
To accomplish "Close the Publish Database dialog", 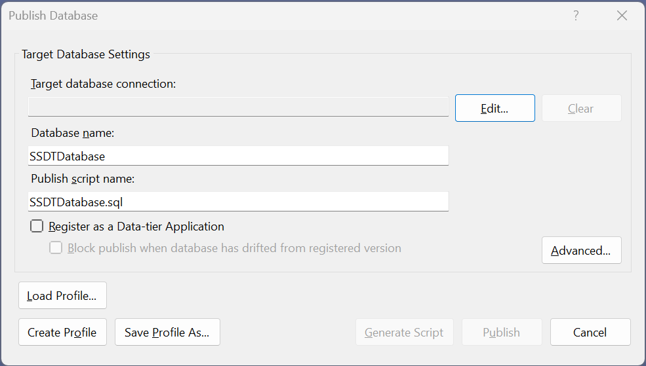I will pos(622,16).
